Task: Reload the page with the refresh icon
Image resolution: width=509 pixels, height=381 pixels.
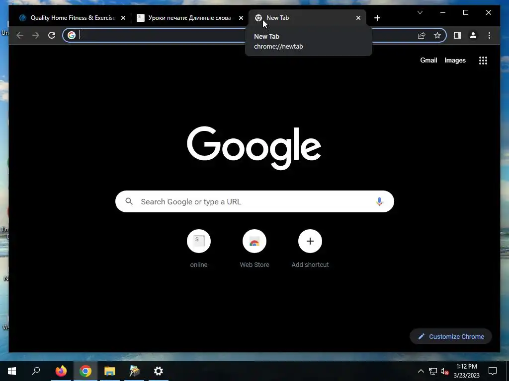Action: 52,35
